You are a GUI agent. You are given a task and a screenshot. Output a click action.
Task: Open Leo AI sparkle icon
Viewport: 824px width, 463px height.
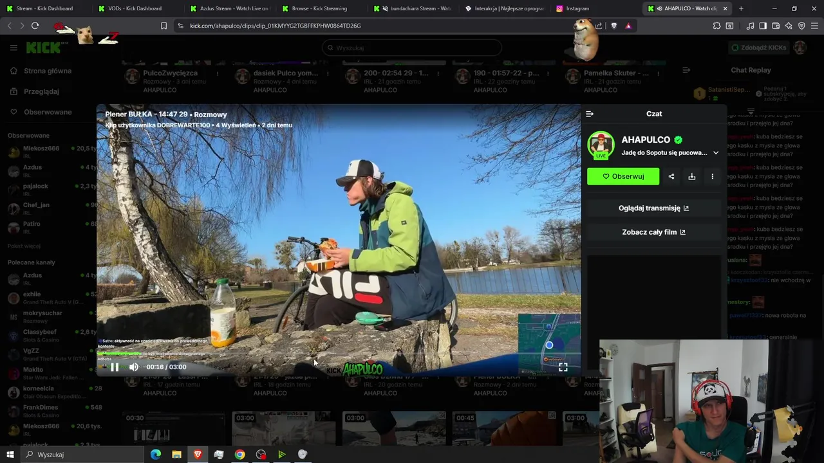[x=789, y=26]
